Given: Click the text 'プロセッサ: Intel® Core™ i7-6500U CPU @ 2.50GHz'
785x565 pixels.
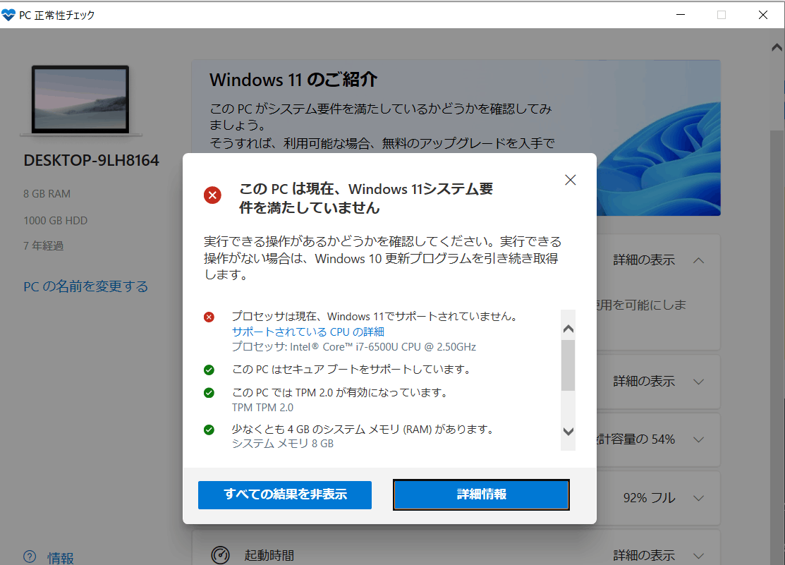Looking at the screenshot, I should (354, 347).
